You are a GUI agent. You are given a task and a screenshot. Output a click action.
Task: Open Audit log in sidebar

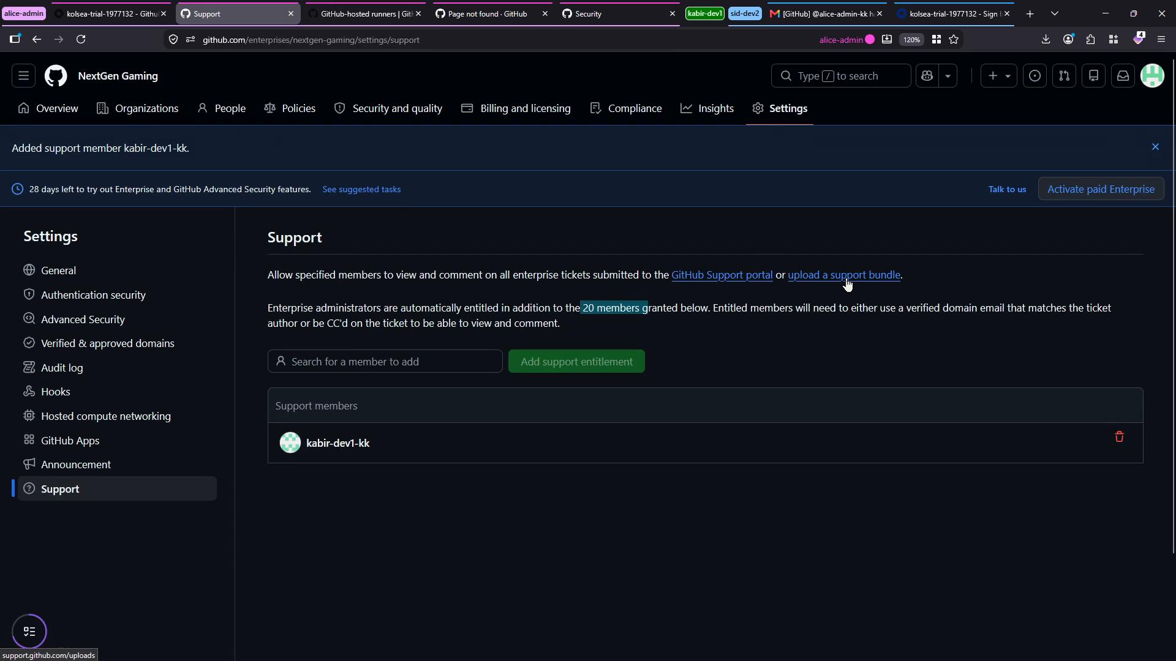point(117,368)
